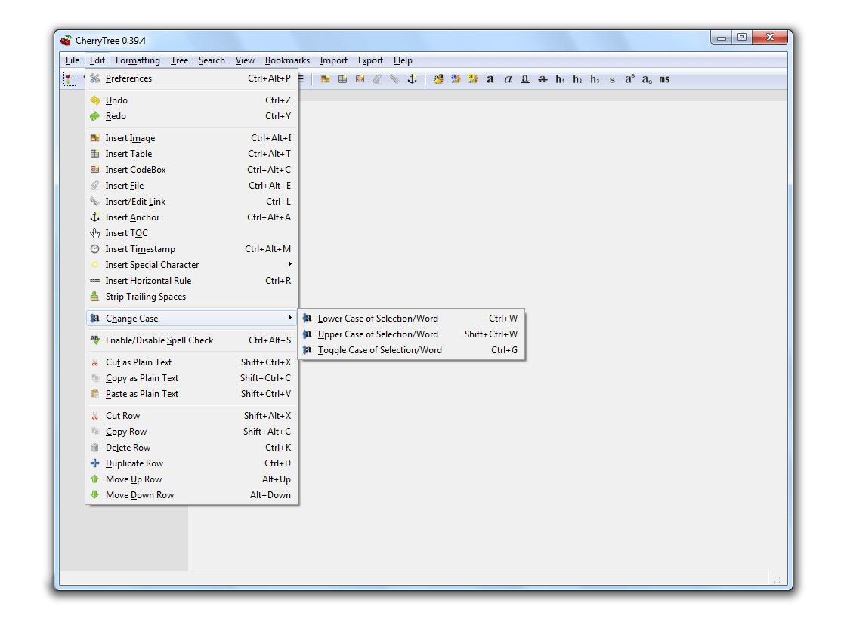The height and width of the screenshot is (634, 847).
Task: Click the monospace 'ms' toolbar icon
Action: pos(664,79)
